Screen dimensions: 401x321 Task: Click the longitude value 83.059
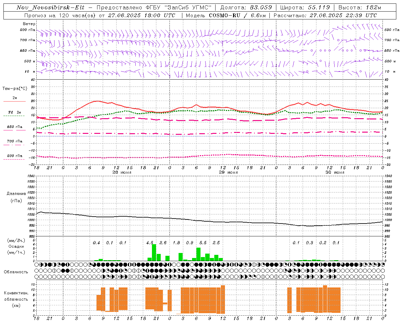pos(261,8)
